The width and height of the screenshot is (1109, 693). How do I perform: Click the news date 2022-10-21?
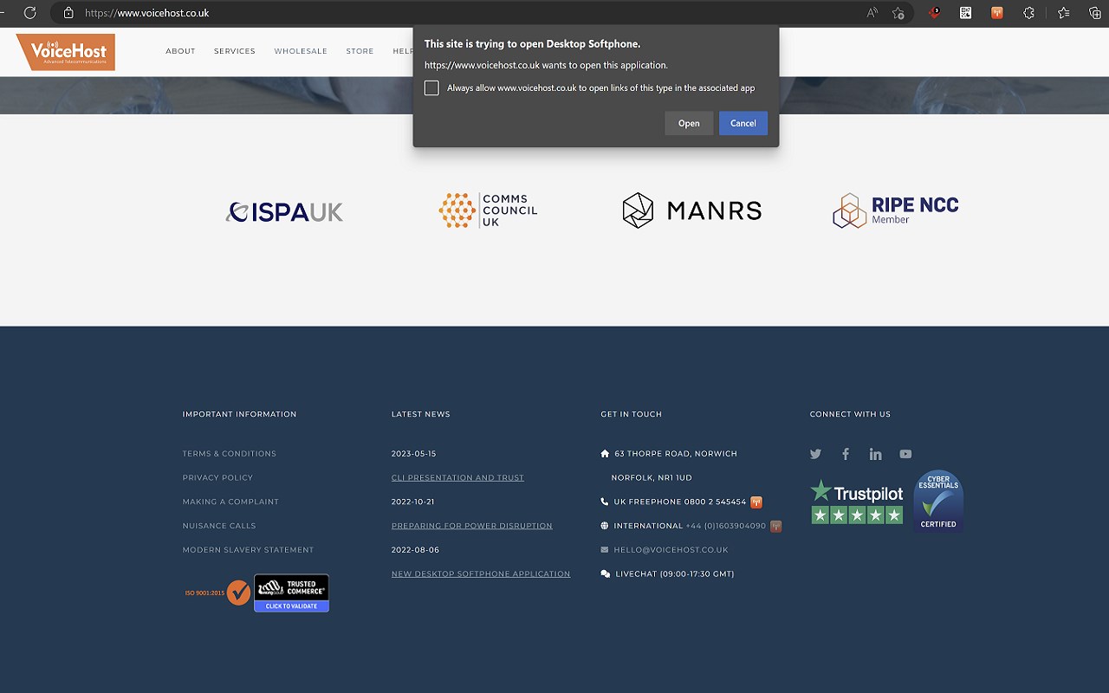coord(413,502)
